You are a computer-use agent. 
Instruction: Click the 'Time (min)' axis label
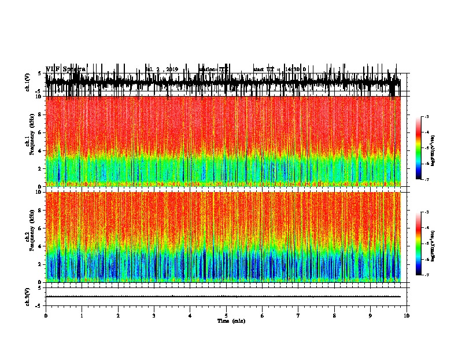point(231,321)
